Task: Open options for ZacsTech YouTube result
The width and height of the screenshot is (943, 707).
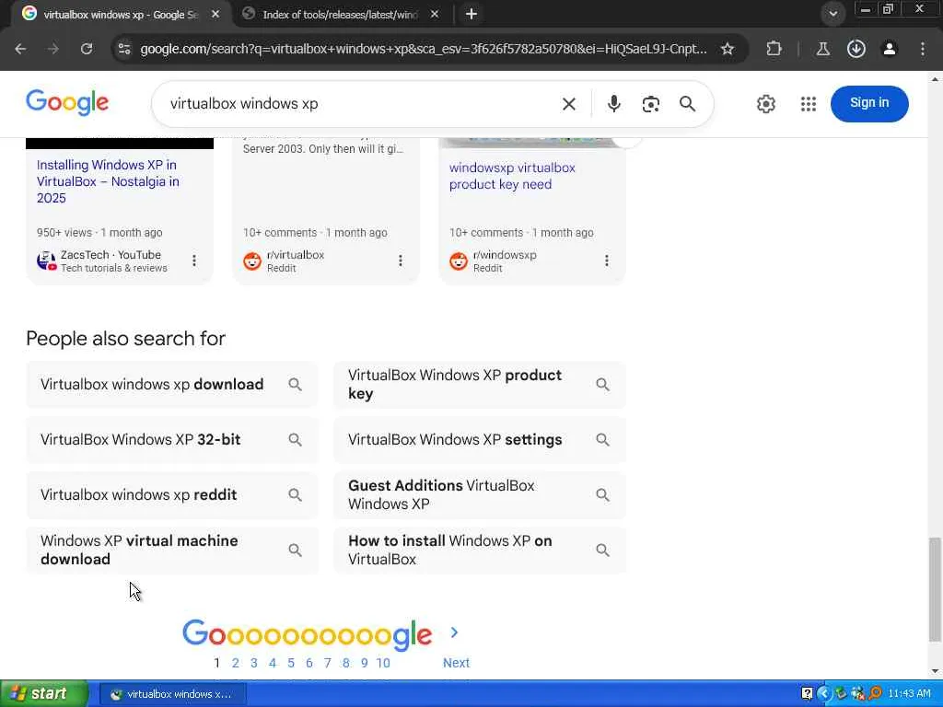Action: pyautogui.click(x=193, y=261)
